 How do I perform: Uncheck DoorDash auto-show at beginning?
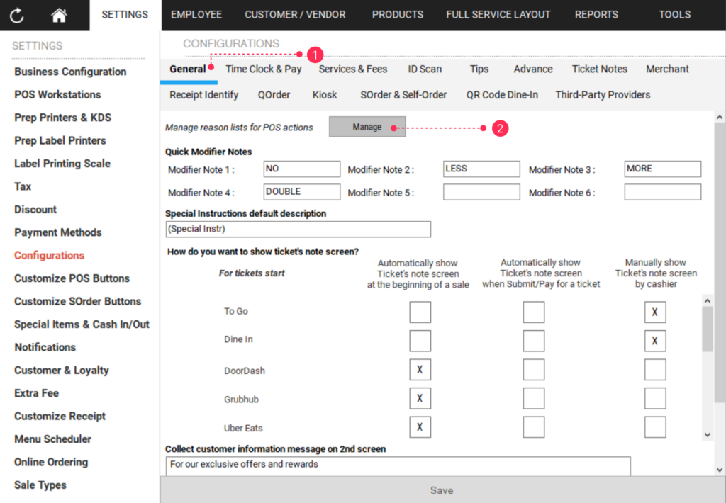tap(420, 370)
